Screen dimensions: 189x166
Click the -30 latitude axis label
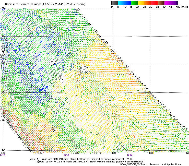2,150
